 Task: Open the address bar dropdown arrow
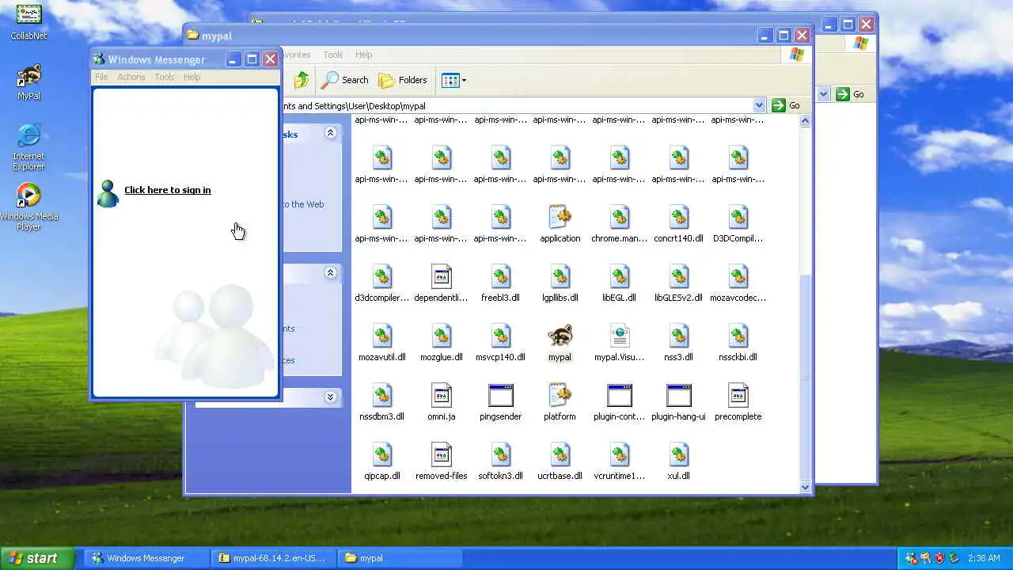[x=759, y=105]
